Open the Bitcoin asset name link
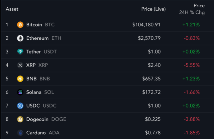The height and width of the screenshot is (139, 214). (x=34, y=25)
